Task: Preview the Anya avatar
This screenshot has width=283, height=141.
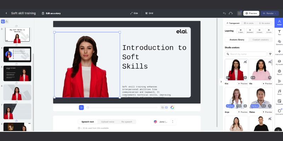Action: (x=243, y=112)
